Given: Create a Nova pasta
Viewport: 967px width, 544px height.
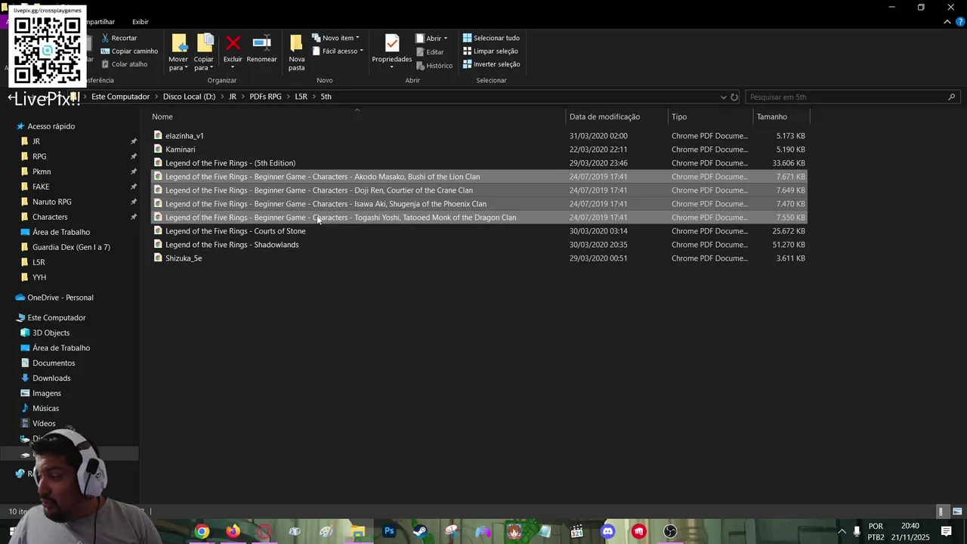Looking at the screenshot, I should pyautogui.click(x=297, y=52).
